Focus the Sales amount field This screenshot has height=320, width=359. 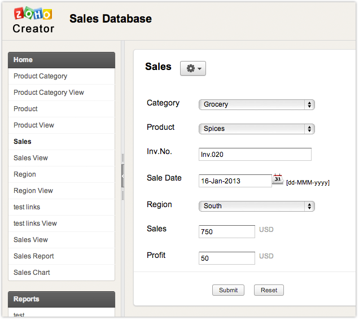coord(226,231)
